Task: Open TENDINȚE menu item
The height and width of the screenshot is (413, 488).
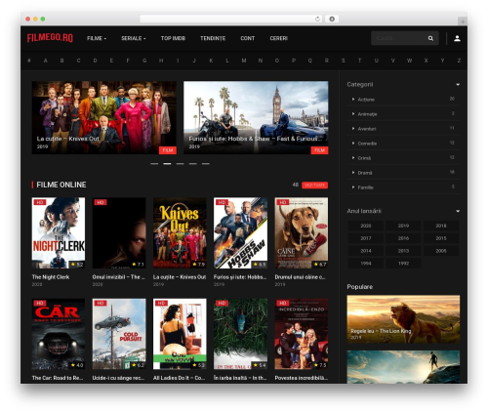Action: (213, 38)
